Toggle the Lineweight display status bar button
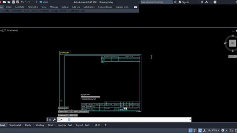This screenshot has width=237, height=133. 195,130
